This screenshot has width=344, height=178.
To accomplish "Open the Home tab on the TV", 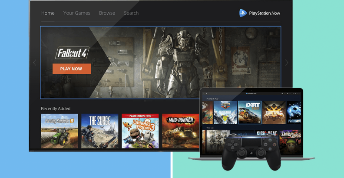I will [48, 13].
